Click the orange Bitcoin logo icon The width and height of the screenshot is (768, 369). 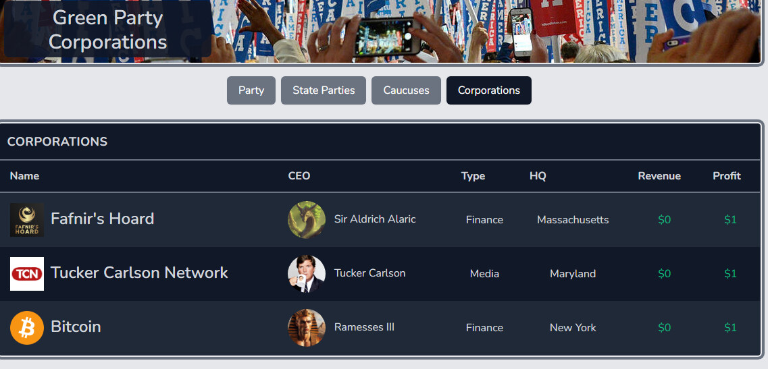click(27, 328)
